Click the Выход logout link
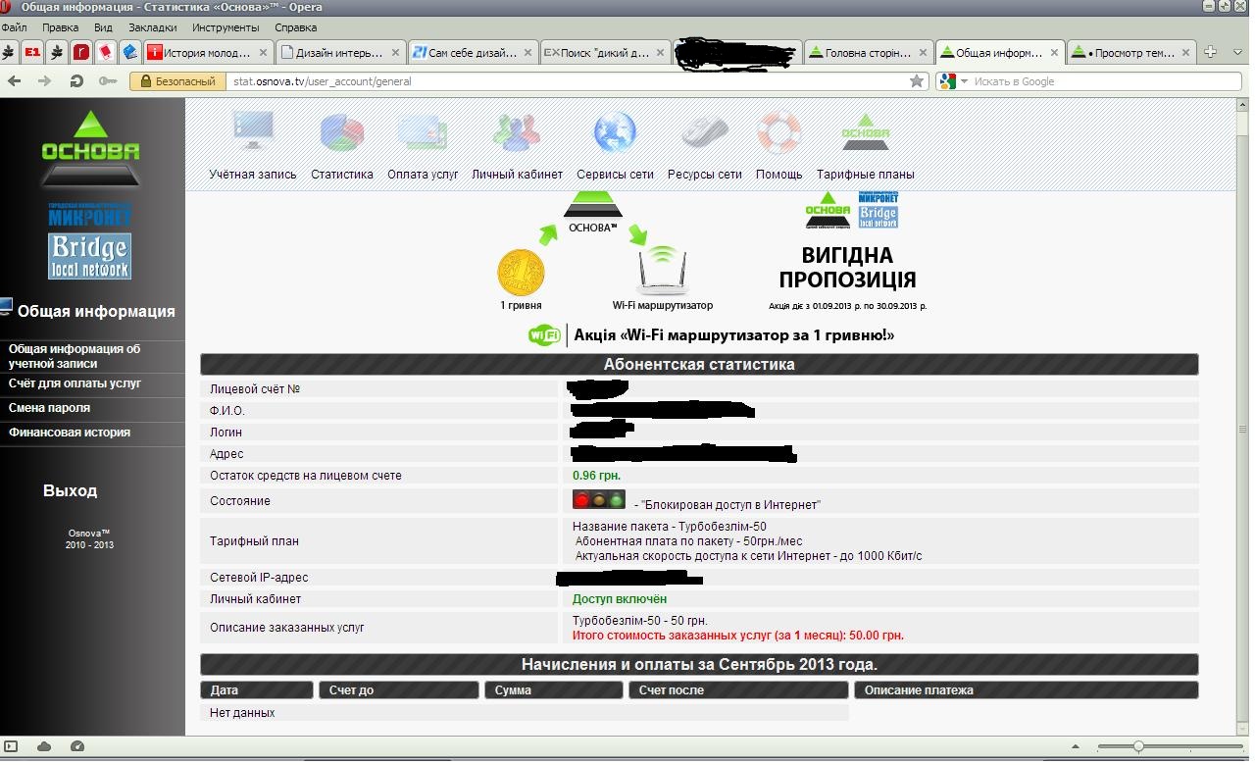This screenshot has width=1255, height=765. [71, 490]
